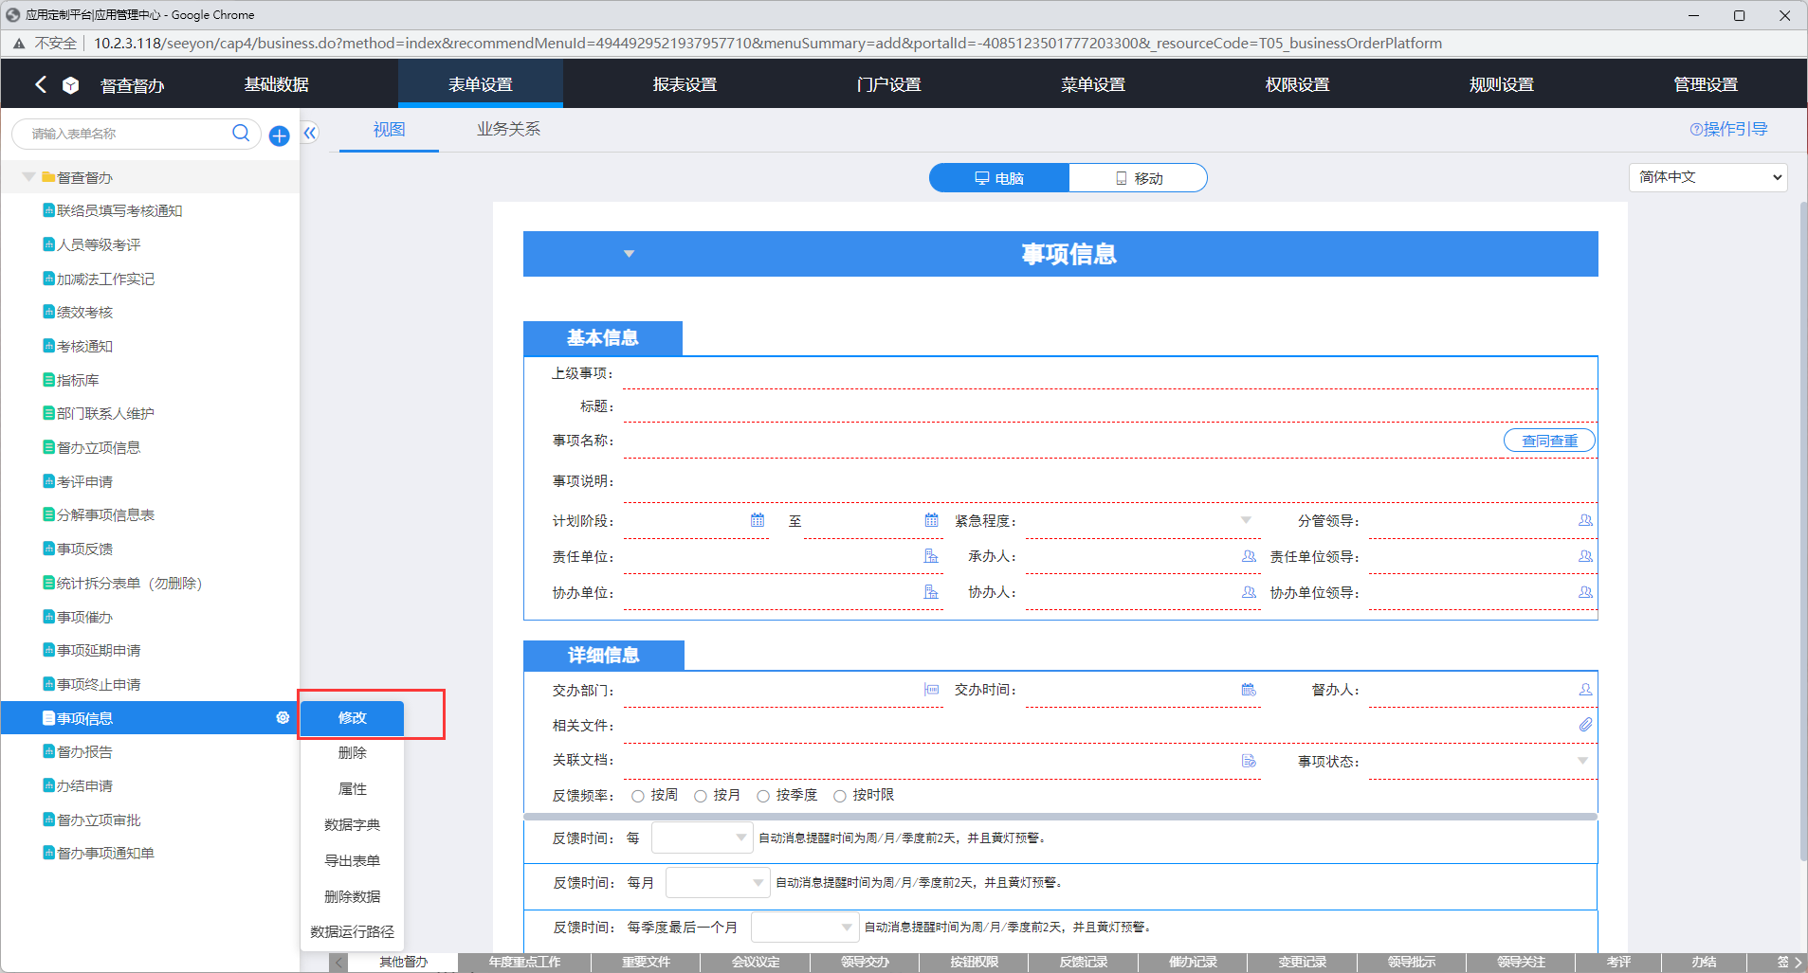Screen dimensions: 1808x973
Task: Collapse the left sidebar with double-chevron icon
Action: tap(310, 134)
